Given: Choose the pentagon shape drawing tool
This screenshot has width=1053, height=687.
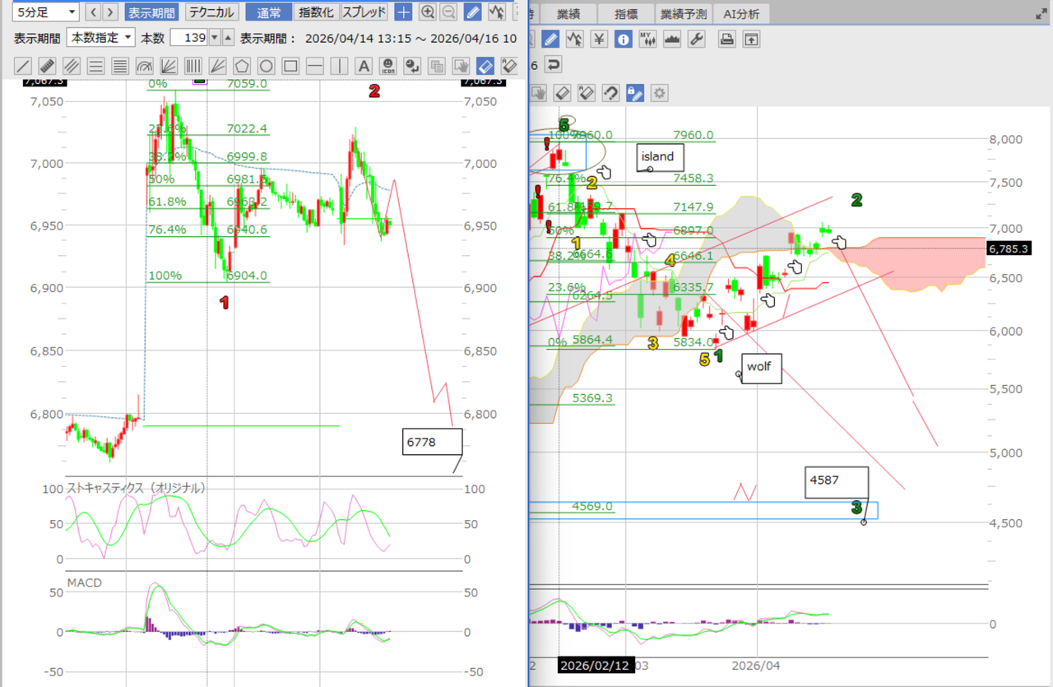Looking at the screenshot, I should click(x=242, y=66).
